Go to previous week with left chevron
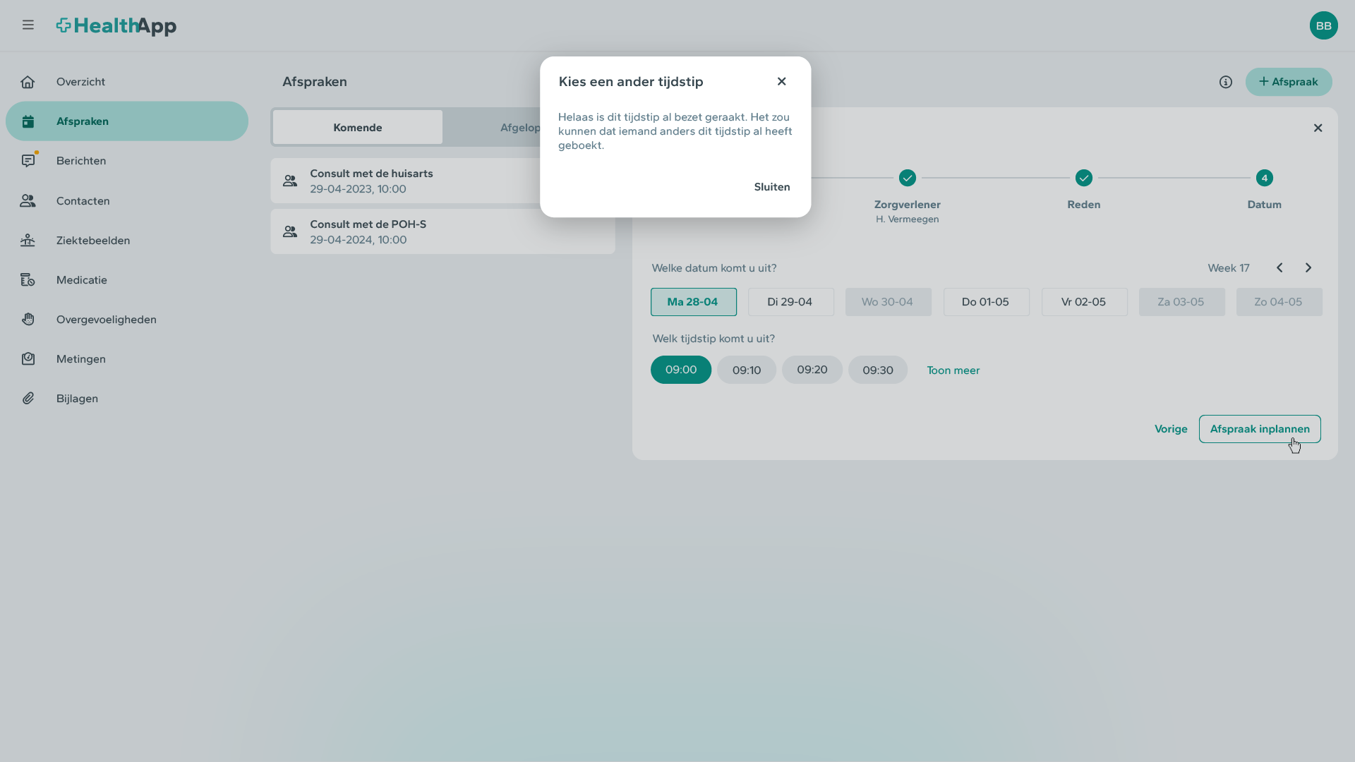This screenshot has height=762, width=1355. [1279, 268]
